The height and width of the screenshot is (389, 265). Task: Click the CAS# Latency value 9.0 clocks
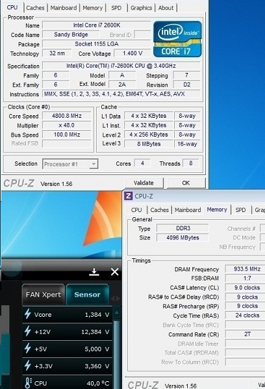[245, 288]
